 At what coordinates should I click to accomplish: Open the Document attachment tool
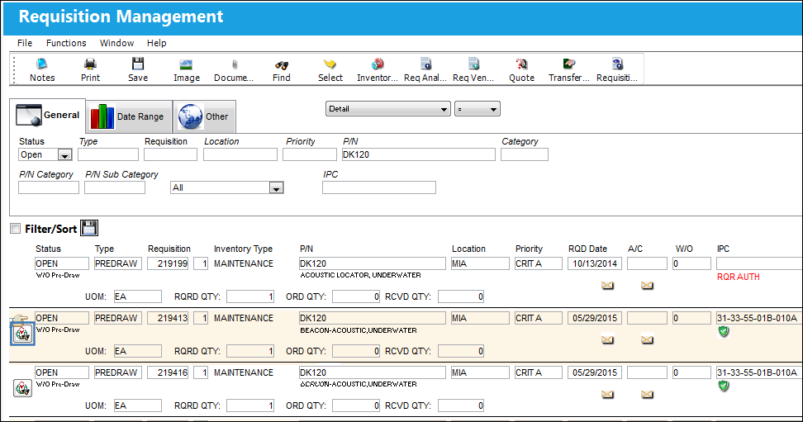(234, 69)
